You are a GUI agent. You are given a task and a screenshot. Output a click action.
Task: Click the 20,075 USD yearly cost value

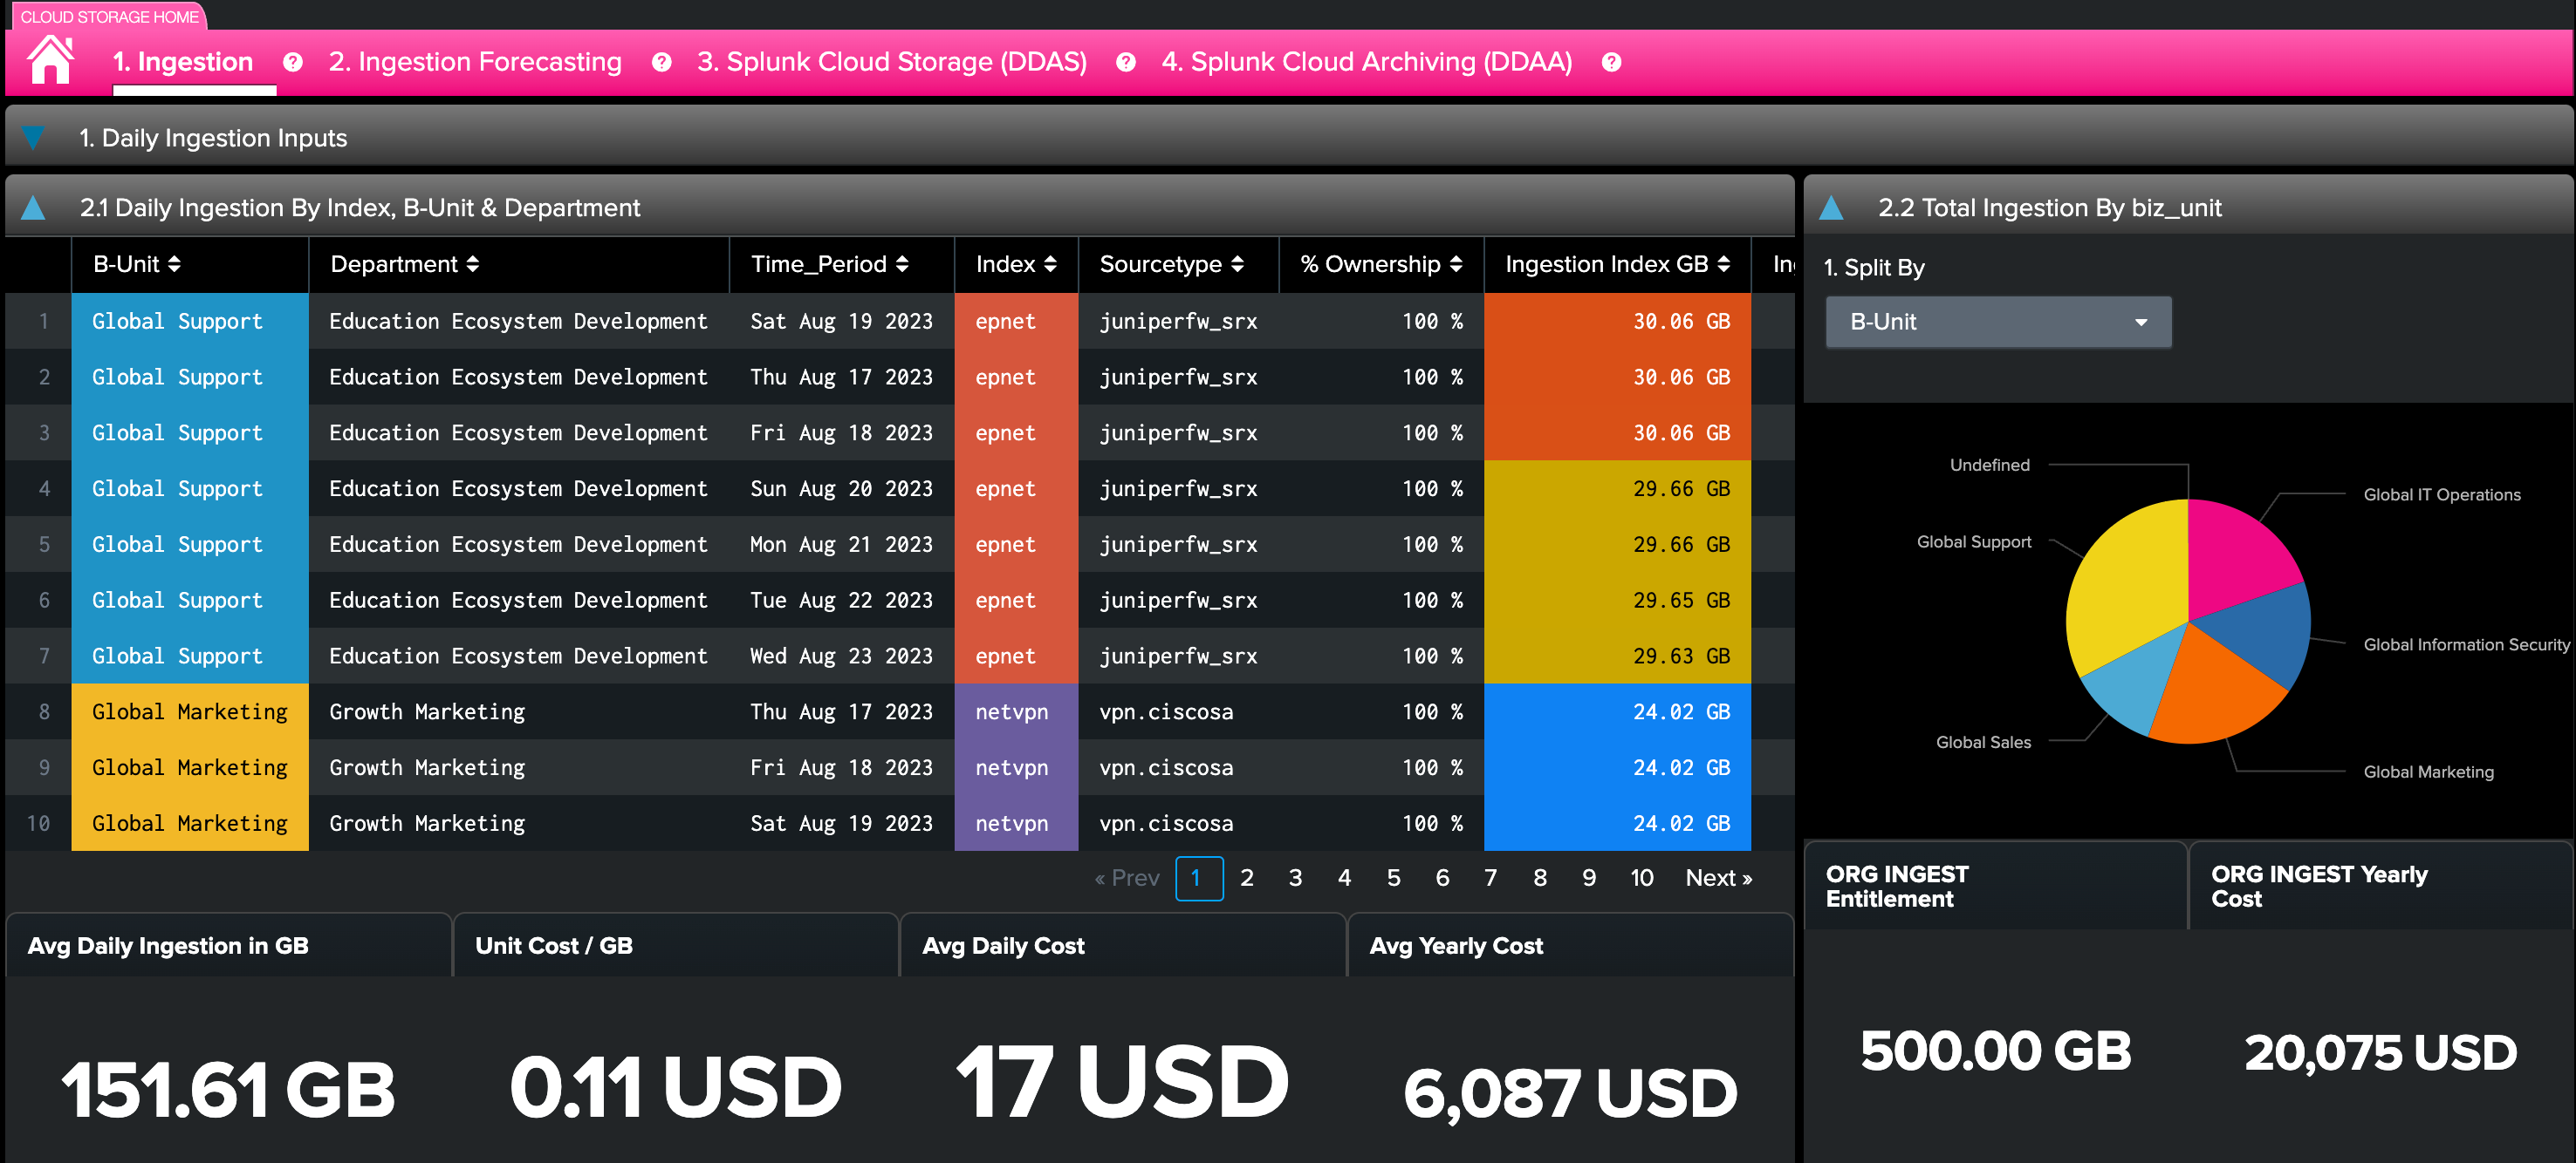[2380, 1053]
